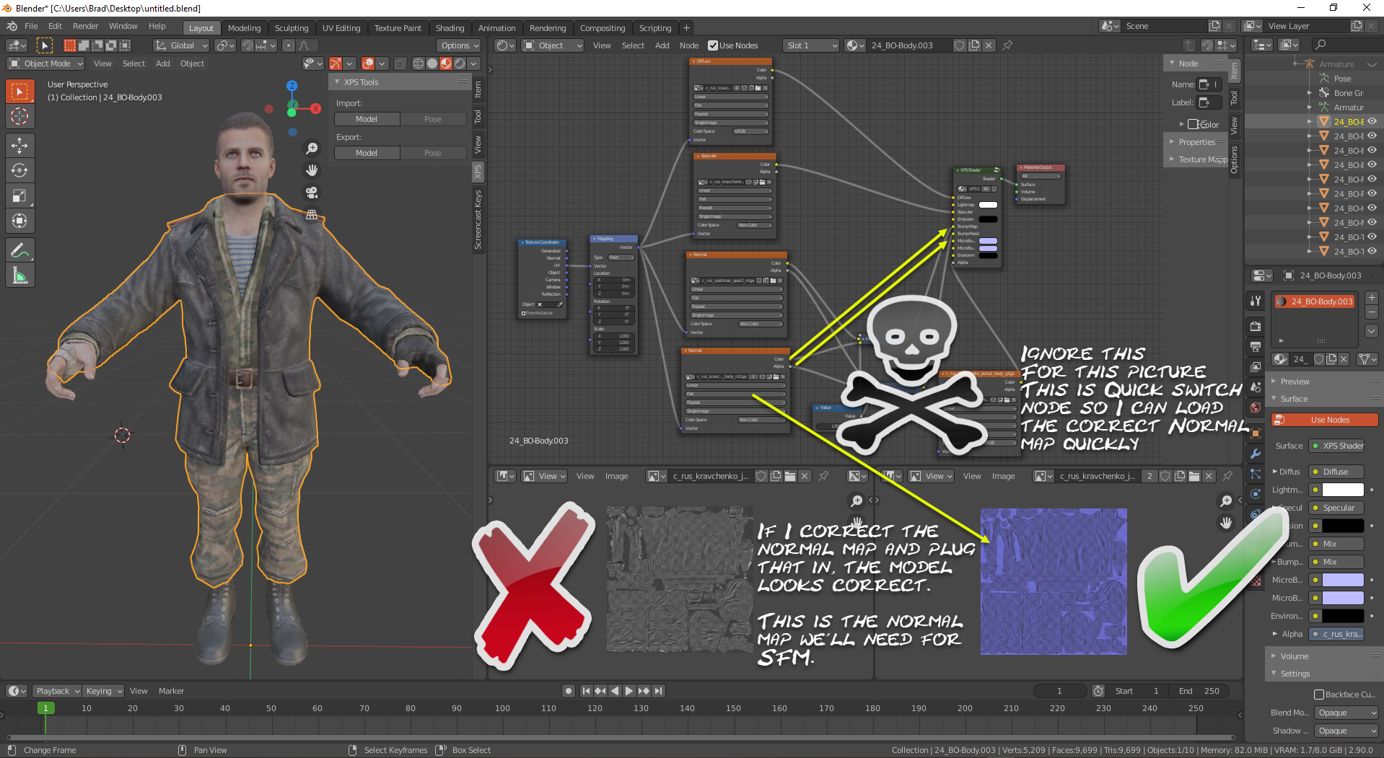Viewport: 1384px width, 758px height.
Task: Enable the Backface Culling checkbox
Action: [x=1319, y=695]
